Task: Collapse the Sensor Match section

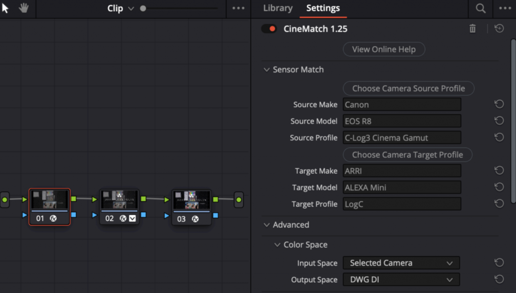Action: (267, 70)
